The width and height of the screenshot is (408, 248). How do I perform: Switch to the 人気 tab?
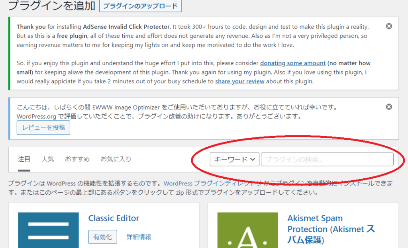pyautogui.click(x=48, y=159)
